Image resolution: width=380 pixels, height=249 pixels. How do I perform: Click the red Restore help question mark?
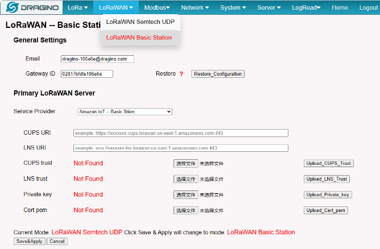point(181,74)
